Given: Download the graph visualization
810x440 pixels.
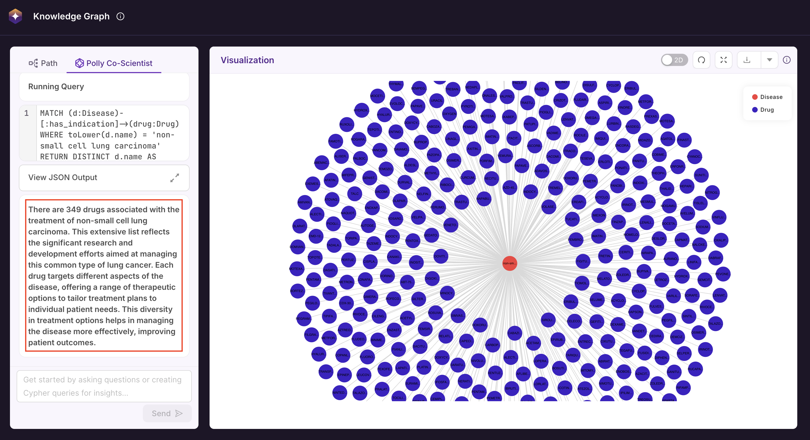Looking at the screenshot, I should point(747,60).
